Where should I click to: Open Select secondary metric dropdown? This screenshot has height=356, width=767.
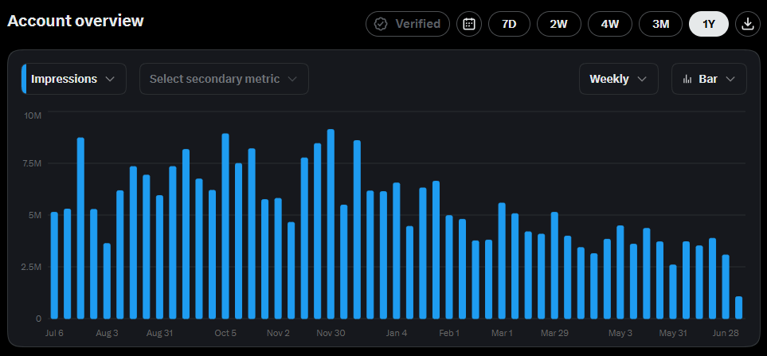click(224, 79)
